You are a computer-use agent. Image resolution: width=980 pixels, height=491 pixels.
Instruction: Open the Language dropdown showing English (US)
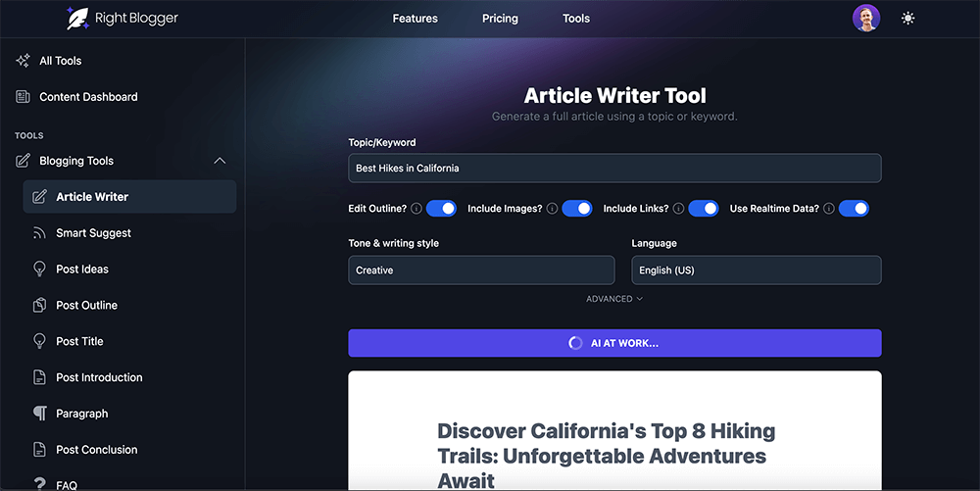tap(757, 270)
